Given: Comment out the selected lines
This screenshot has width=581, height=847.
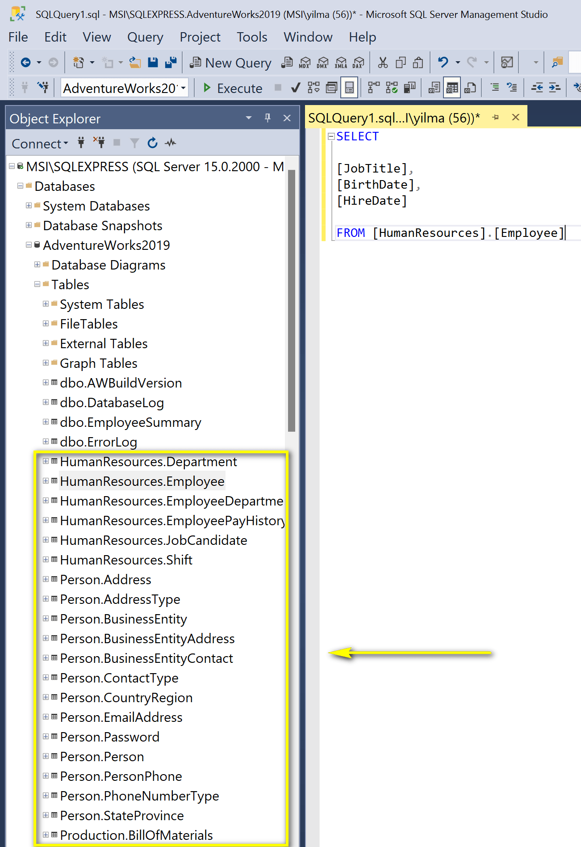Looking at the screenshot, I should pyautogui.click(x=495, y=87).
